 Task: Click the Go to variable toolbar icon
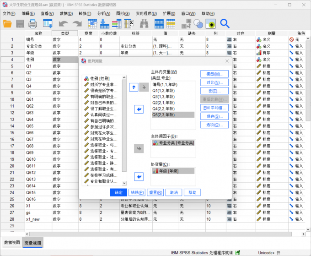pos(105,24)
